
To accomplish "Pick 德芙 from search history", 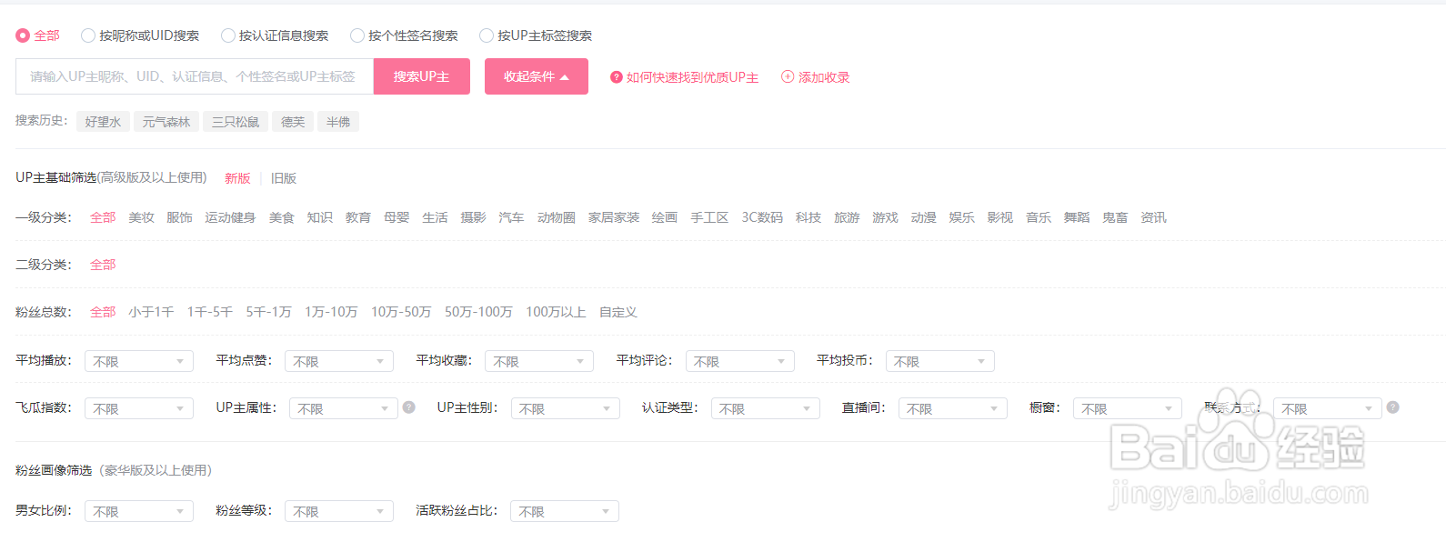I will pyautogui.click(x=293, y=122).
